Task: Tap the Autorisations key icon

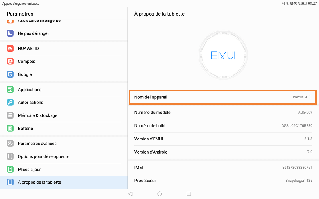Action: point(10,102)
